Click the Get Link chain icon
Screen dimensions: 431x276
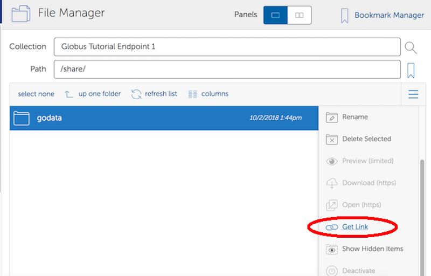coord(332,227)
